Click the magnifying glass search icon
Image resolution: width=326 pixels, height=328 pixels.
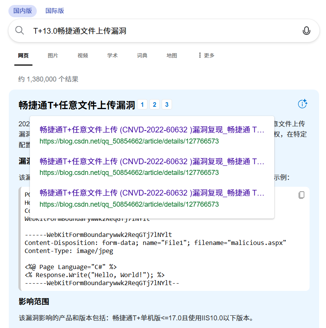click(x=20, y=30)
